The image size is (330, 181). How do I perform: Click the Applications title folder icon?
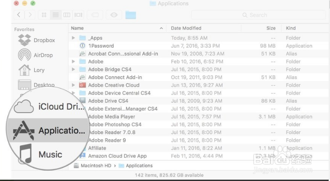[153, 3]
